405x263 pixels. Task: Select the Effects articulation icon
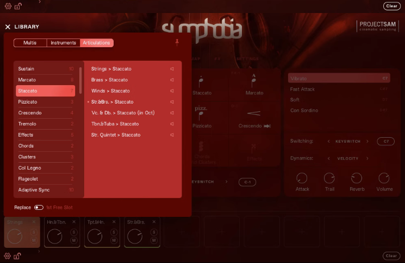coord(254,149)
